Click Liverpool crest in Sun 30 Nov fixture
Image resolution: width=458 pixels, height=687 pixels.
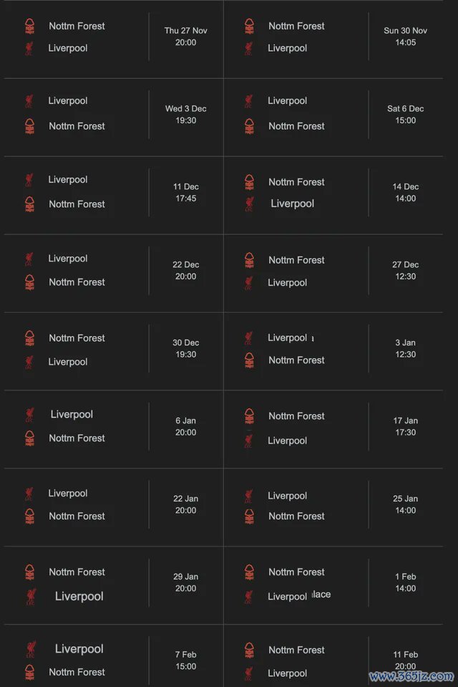point(248,49)
